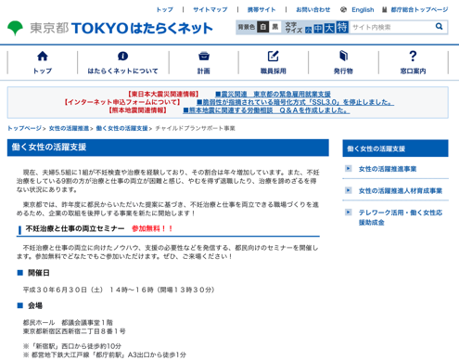Click the building icon beside 都庁総合トップページ
Screen dimensions: 459x361
(x=384, y=9)
